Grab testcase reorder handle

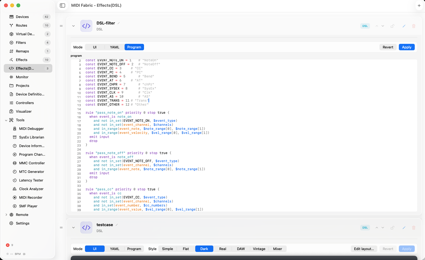[61, 228]
